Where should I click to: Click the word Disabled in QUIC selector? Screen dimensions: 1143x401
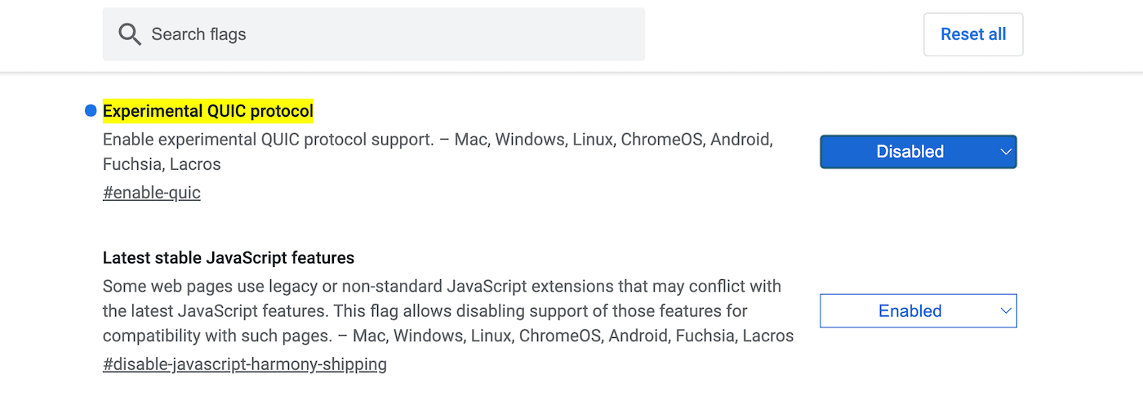[910, 152]
